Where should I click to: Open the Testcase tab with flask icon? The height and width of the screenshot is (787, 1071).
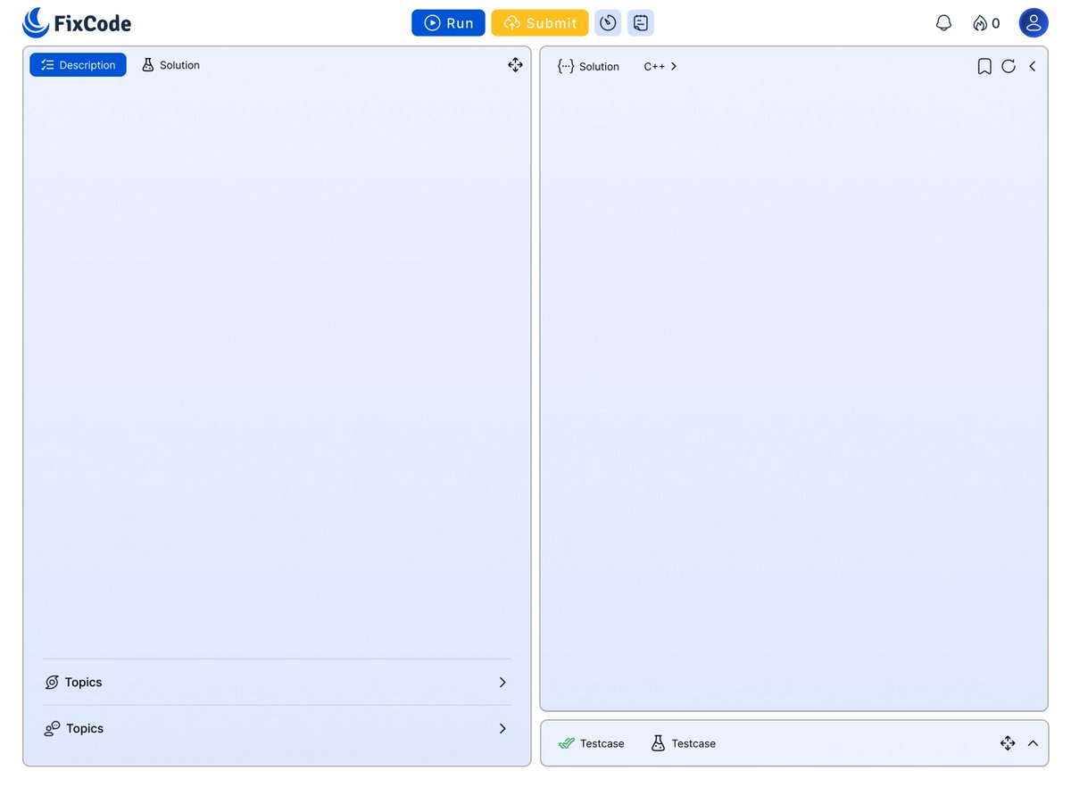click(x=684, y=743)
